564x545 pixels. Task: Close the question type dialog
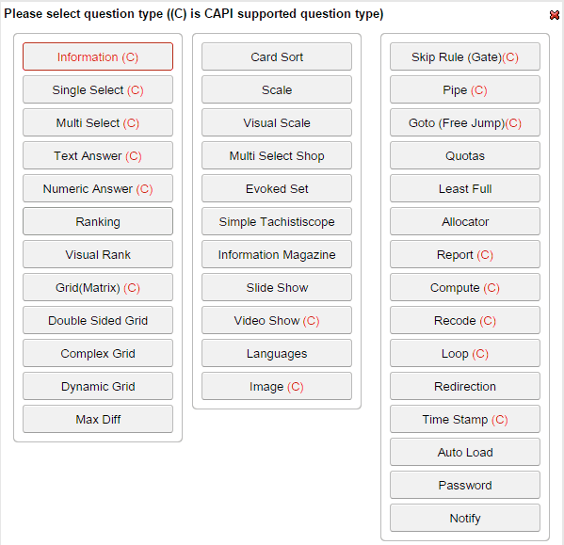point(555,15)
